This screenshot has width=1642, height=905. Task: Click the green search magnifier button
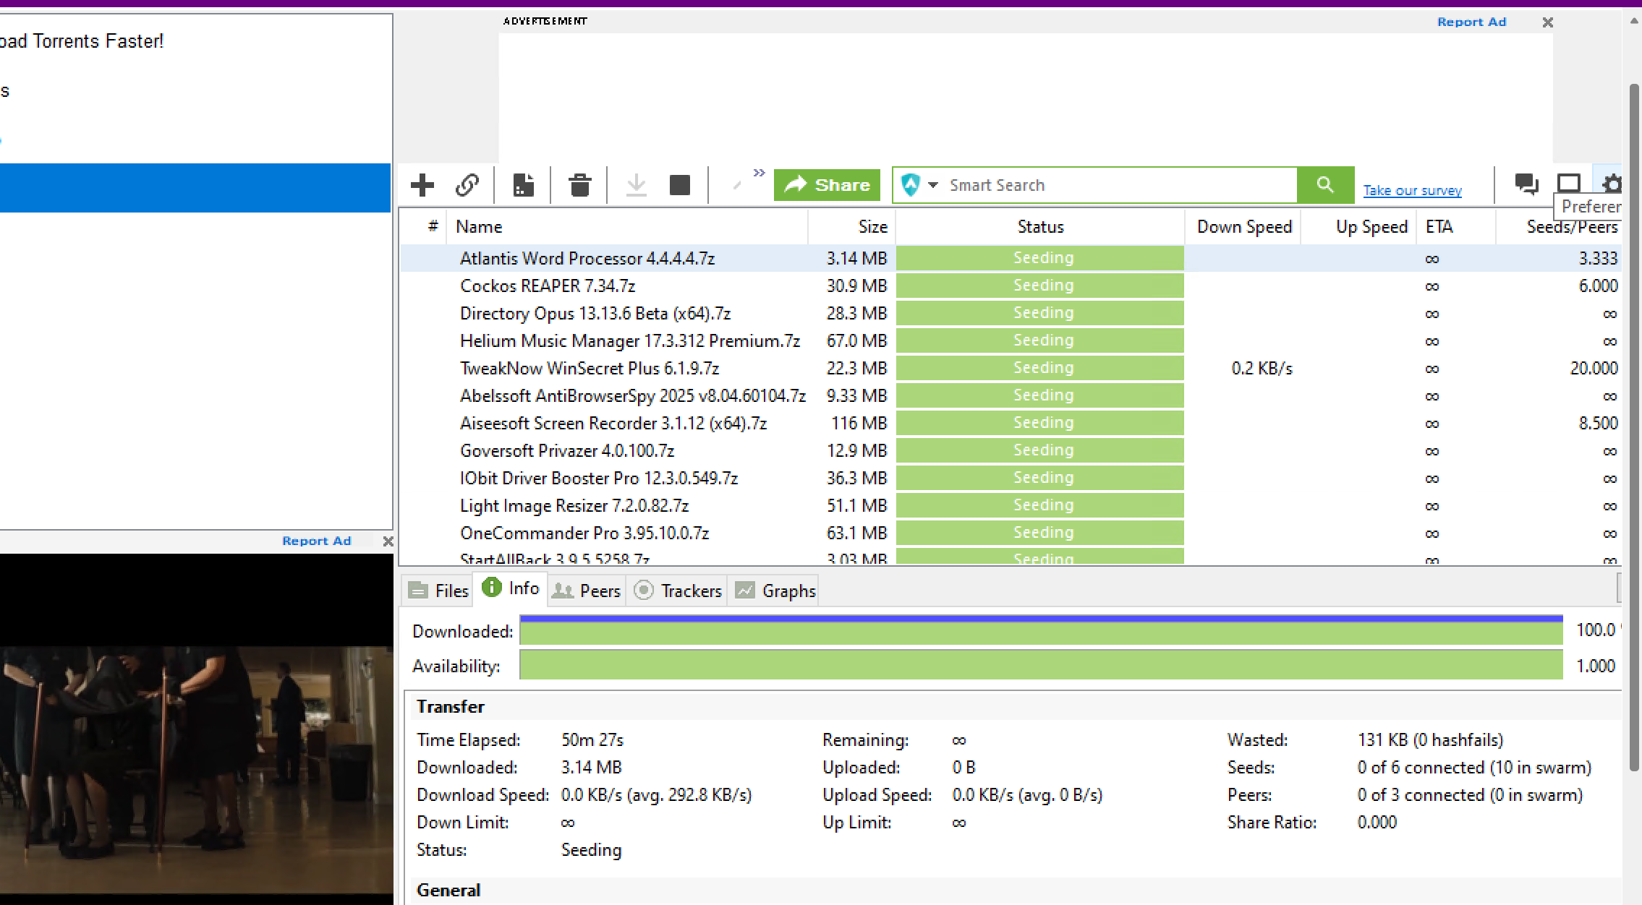pos(1325,185)
